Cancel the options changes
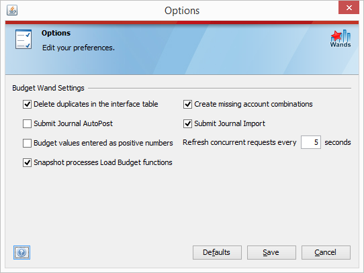 pos(326,252)
